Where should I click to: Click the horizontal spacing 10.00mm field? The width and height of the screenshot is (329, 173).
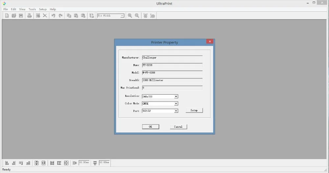(84, 163)
